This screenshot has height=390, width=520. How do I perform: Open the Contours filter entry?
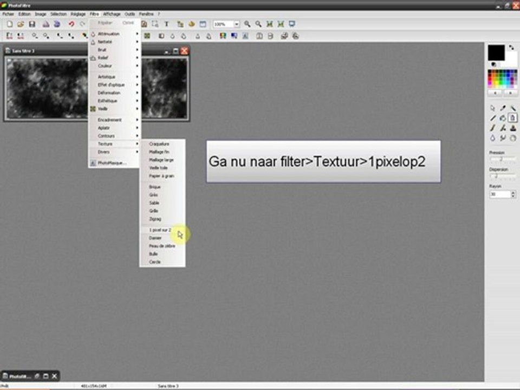point(114,136)
